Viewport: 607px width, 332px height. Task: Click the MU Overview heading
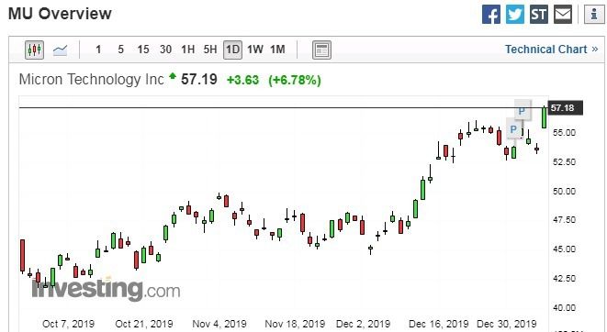click(60, 14)
